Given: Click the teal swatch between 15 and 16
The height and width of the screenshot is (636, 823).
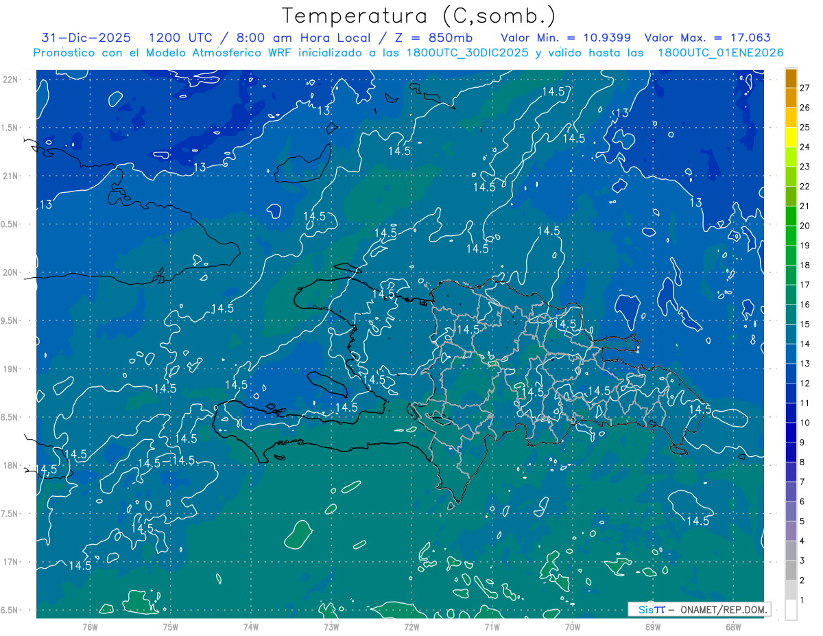Looking at the screenshot, I should (791, 315).
